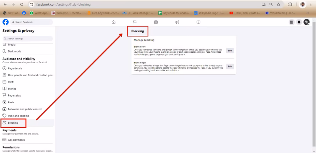The width and height of the screenshot is (316, 153).
Task: Click the site information icon in address bar
Action: (x=31, y=4)
